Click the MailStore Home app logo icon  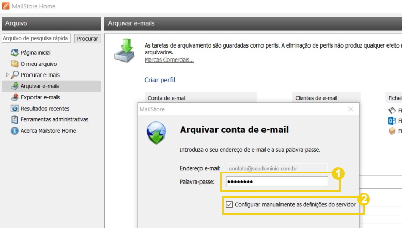(x=6, y=6)
